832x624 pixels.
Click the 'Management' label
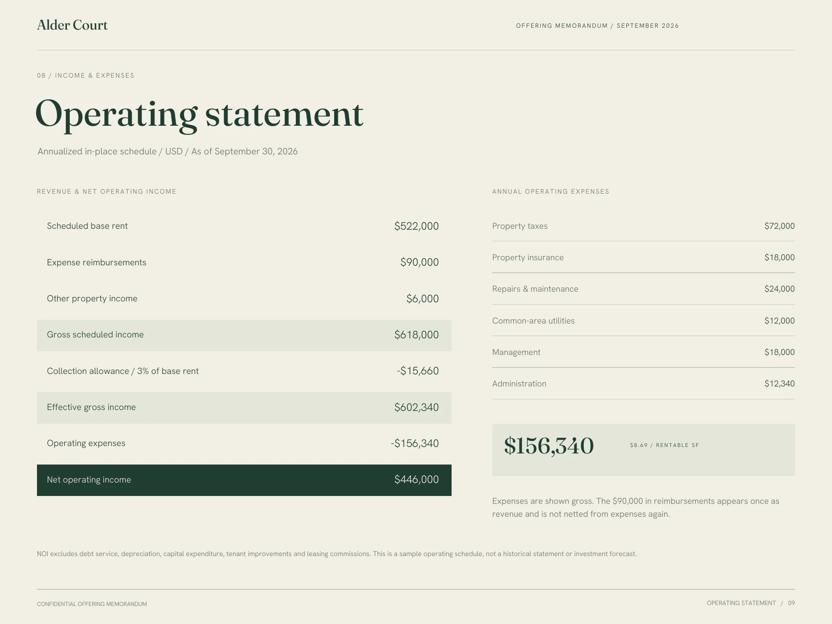click(x=516, y=352)
